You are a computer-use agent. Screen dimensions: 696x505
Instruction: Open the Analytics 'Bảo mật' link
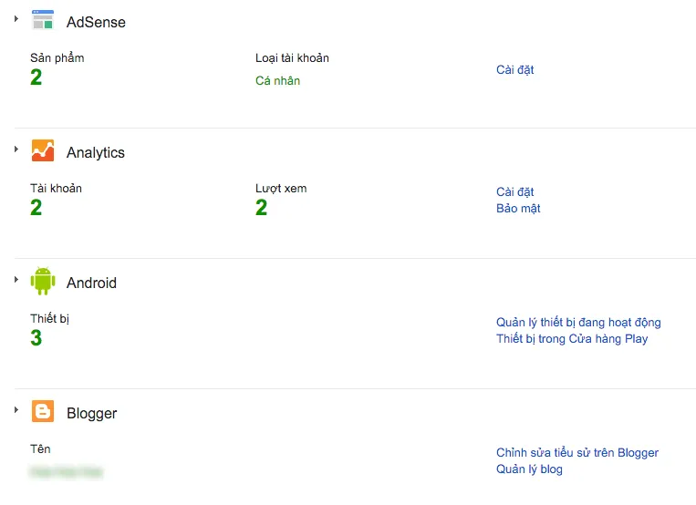point(518,208)
